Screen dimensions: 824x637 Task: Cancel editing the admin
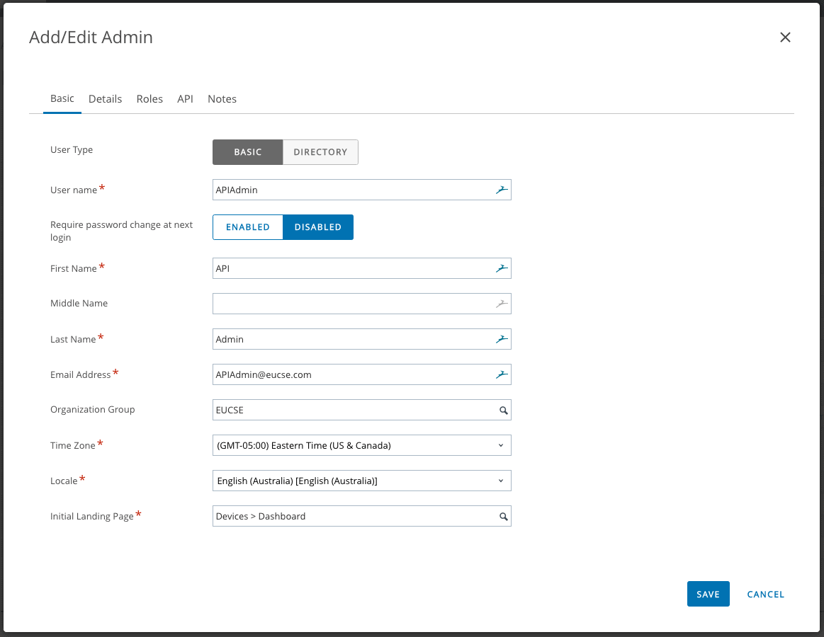point(765,594)
